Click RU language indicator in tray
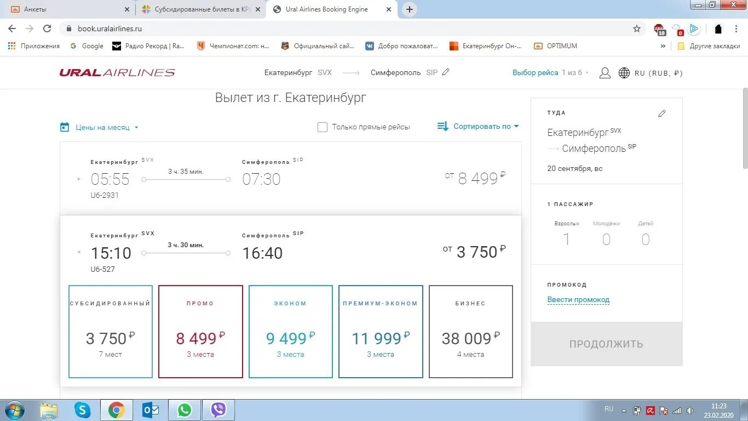This screenshot has height=421, width=748. click(x=609, y=409)
